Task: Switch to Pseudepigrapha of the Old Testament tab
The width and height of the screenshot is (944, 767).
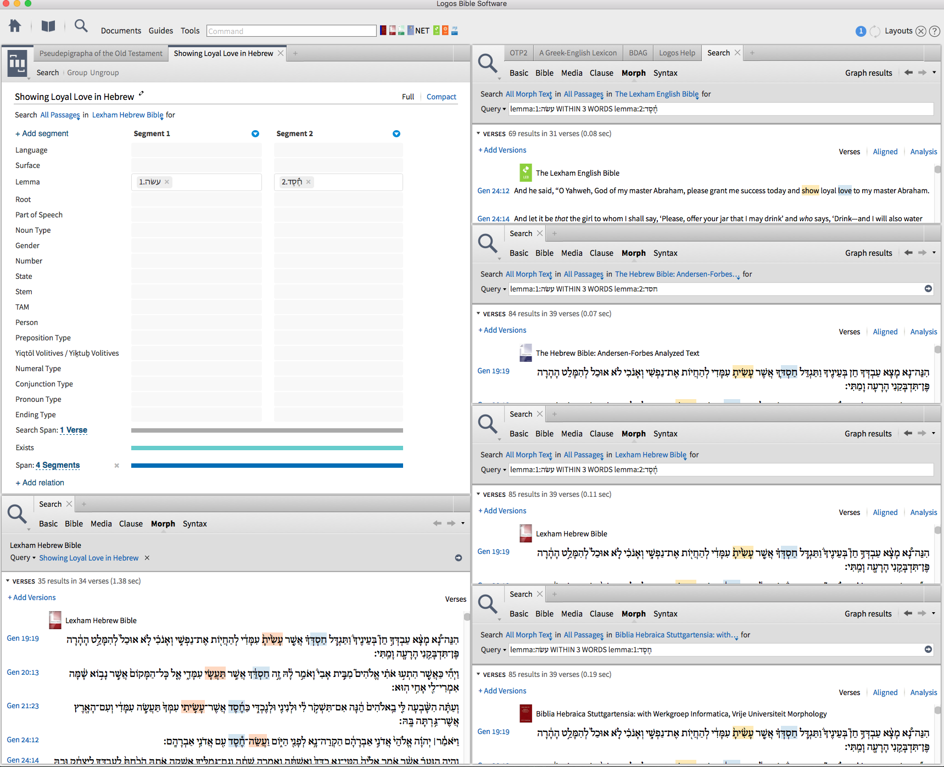Action: (100, 53)
